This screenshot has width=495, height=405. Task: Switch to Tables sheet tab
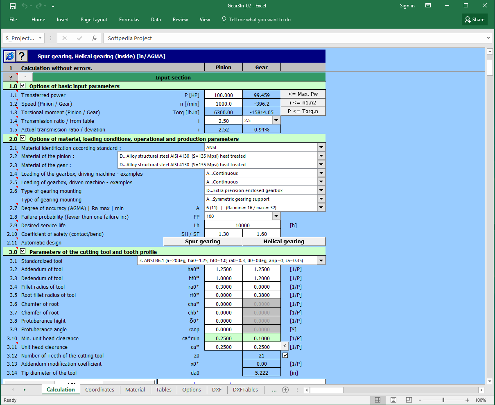[x=164, y=389]
